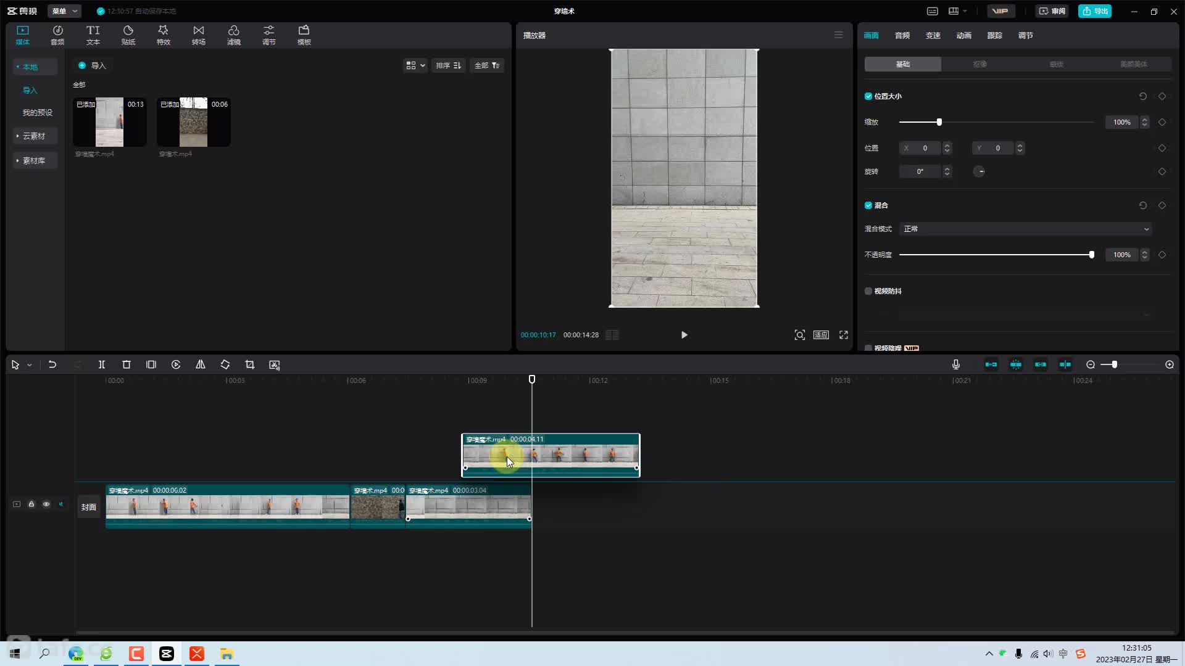Click the 审阅 review button
This screenshot has height=666, width=1185.
pos(1052,11)
